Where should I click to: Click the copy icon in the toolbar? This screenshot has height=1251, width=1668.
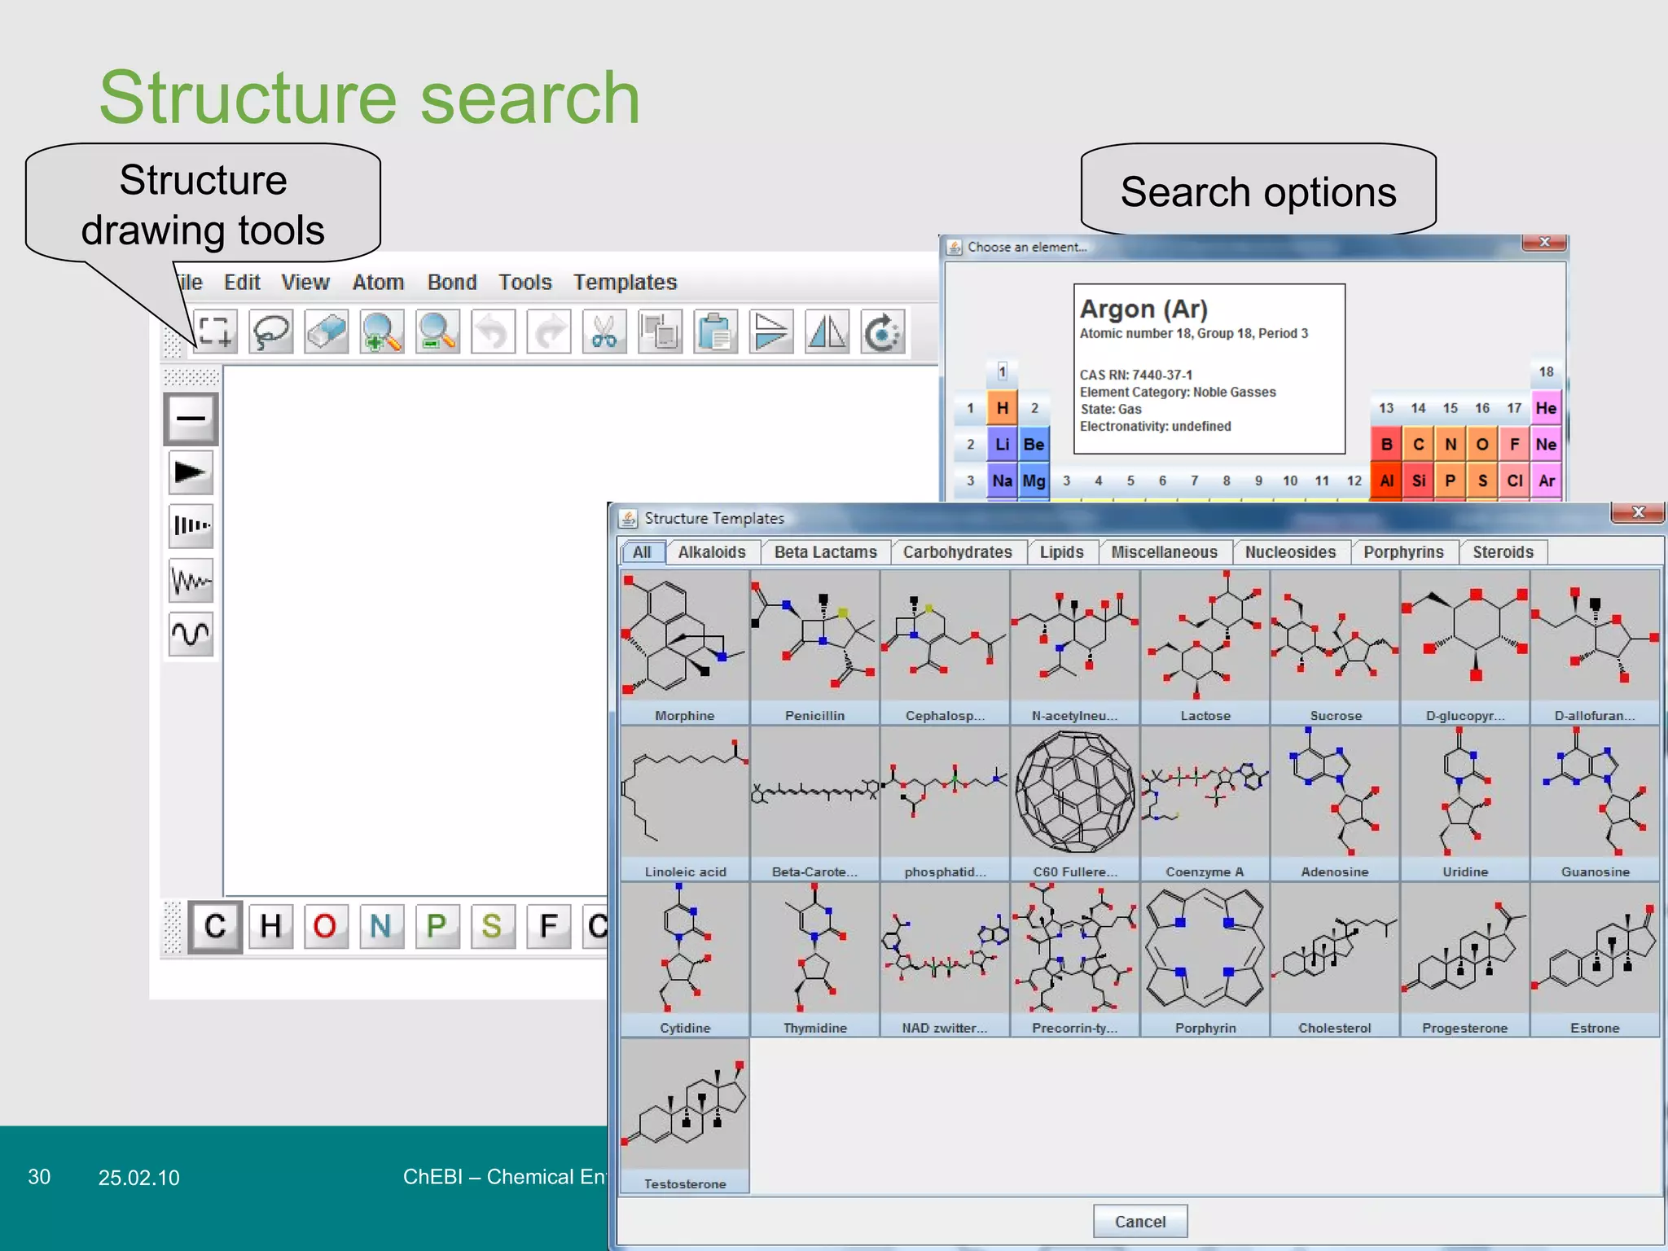(x=660, y=332)
